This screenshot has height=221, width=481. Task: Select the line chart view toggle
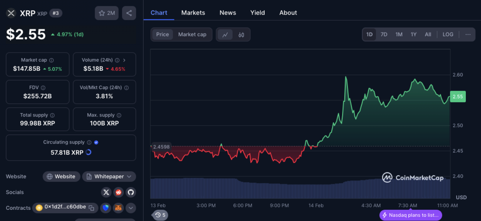pyautogui.click(x=225, y=34)
